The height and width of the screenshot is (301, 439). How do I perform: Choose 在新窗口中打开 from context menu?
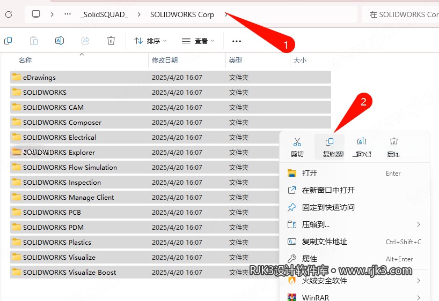[x=354, y=190]
